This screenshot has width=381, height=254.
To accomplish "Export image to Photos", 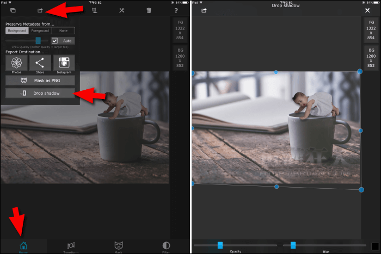I will coord(16,64).
